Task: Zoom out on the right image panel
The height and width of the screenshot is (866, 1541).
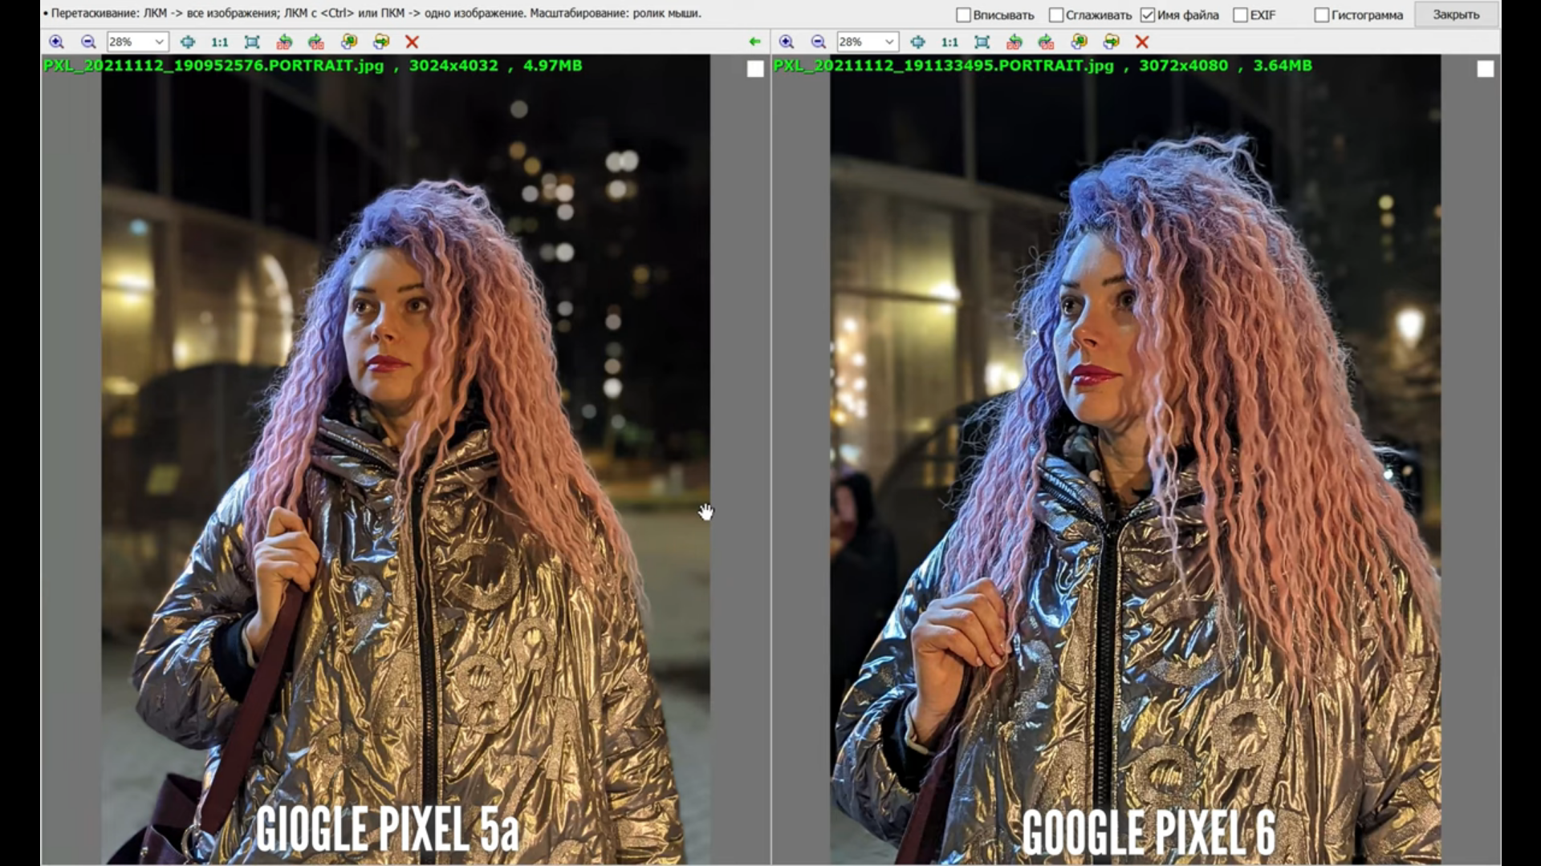Action: click(x=819, y=42)
